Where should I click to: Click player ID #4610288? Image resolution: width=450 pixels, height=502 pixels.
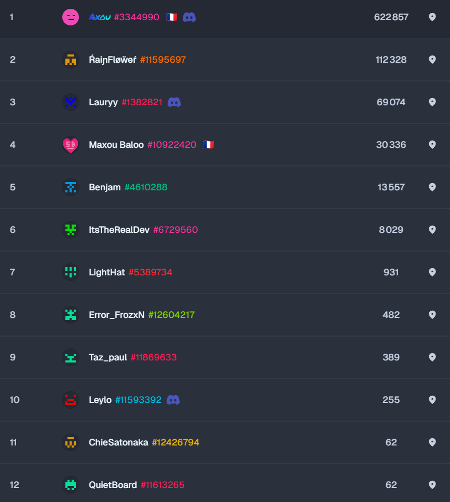click(x=146, y=187)
